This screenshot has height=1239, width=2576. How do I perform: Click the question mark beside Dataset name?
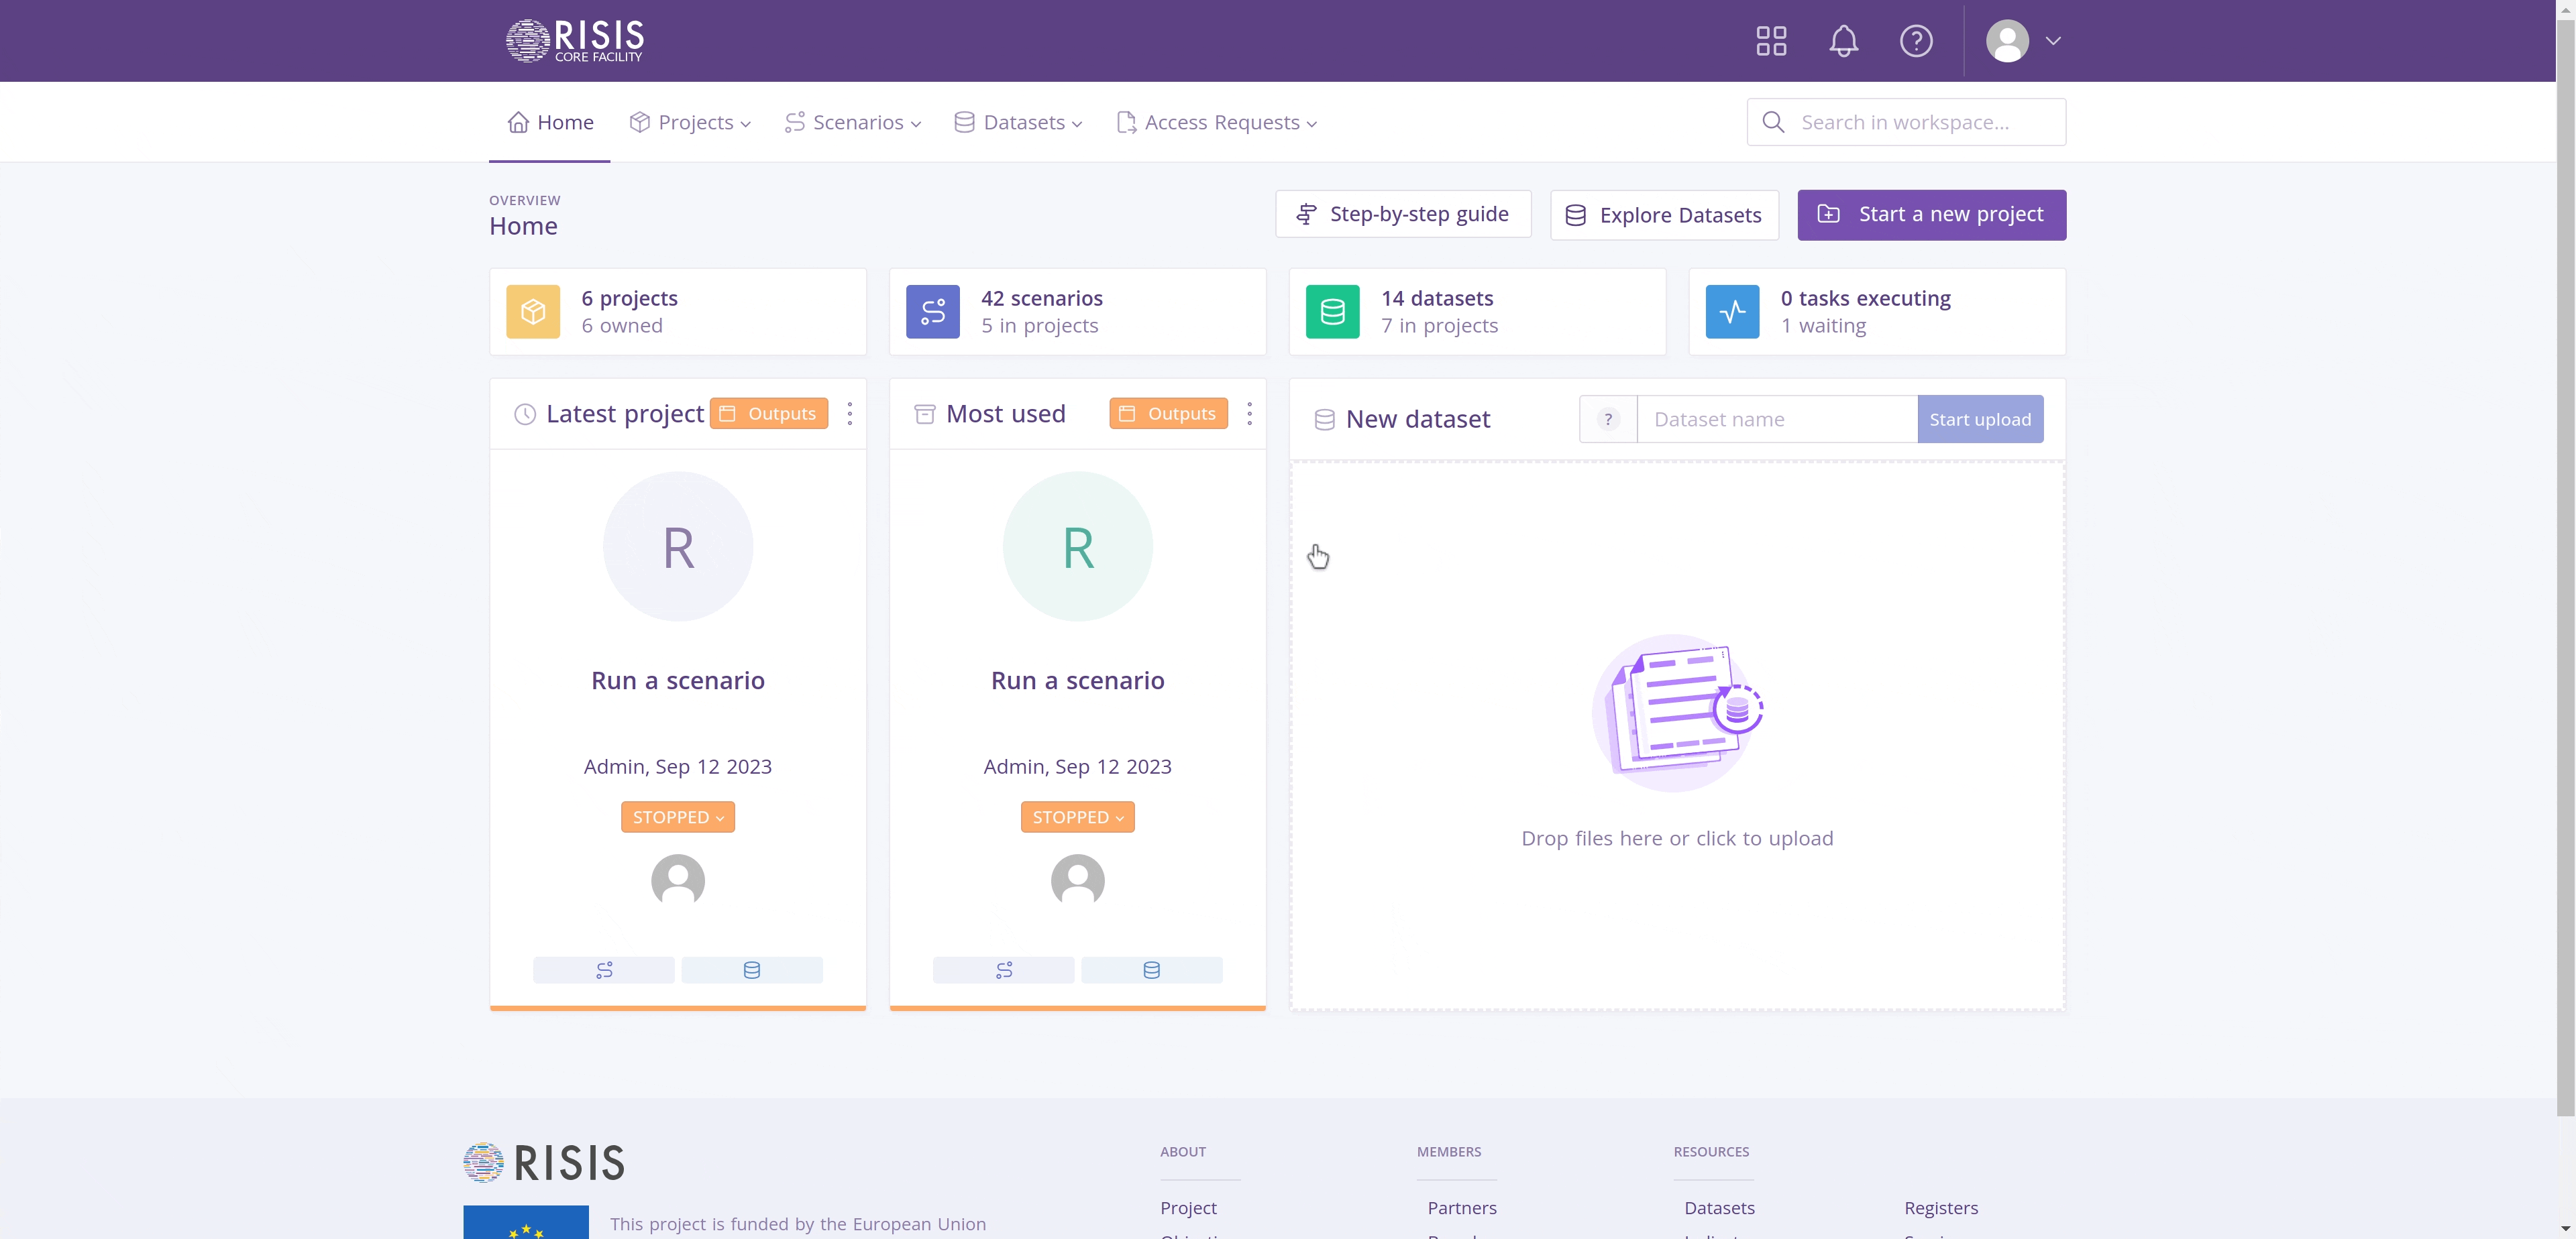[x=1607, y=420]
